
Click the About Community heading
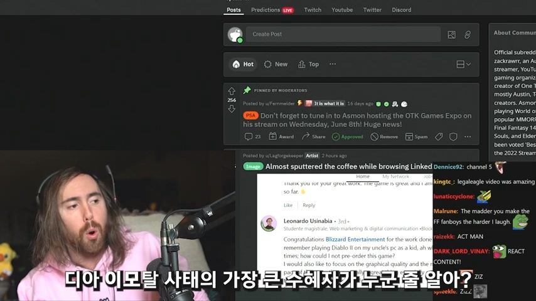(x=515, y=33)
